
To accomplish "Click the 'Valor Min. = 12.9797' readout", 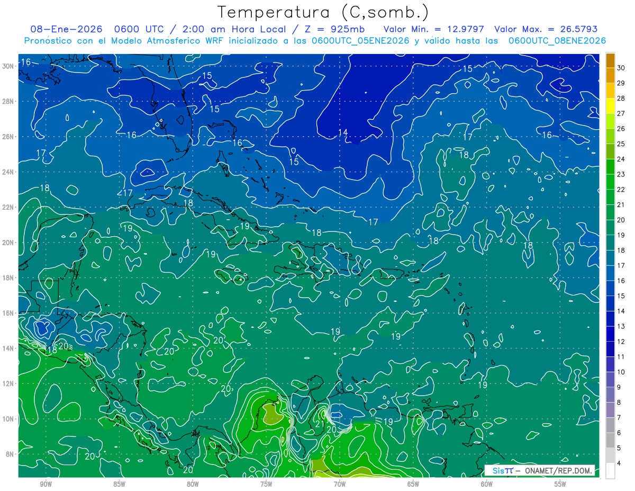I will pyautogui.click(x=434, y=29).
